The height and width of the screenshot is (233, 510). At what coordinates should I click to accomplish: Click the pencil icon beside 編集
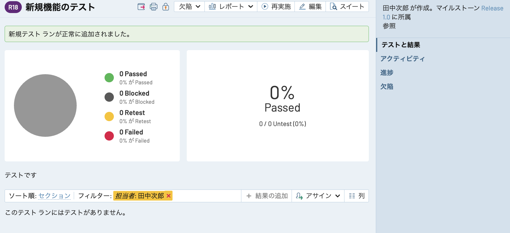point(302,7)
